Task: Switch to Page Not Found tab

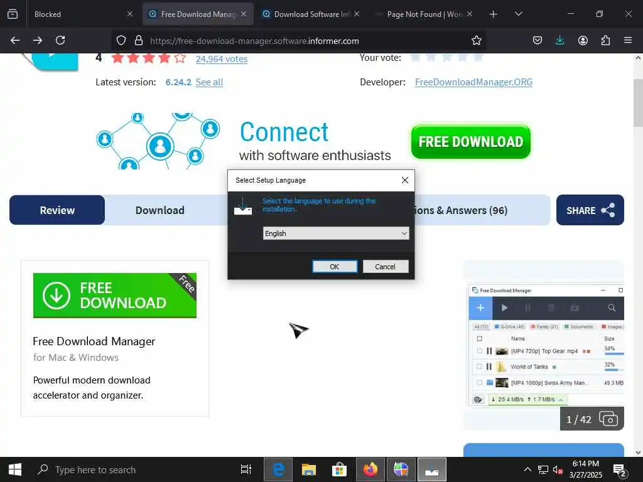Action: coord(424,14)
